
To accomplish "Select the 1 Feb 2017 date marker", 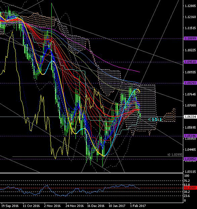I will pyautogui.click(x=138, y=206).
